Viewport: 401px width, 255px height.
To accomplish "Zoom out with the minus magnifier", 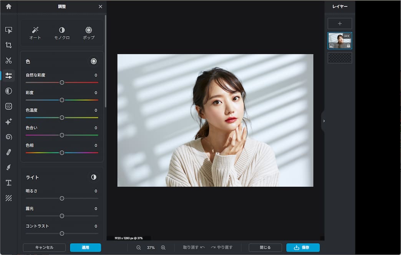I will coord(139,248).
